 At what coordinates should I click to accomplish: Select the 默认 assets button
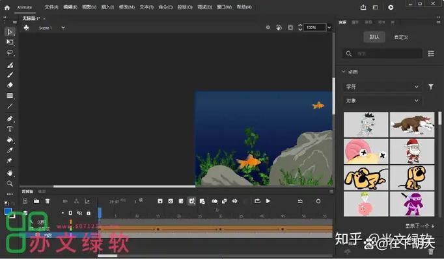click(374, 37)
